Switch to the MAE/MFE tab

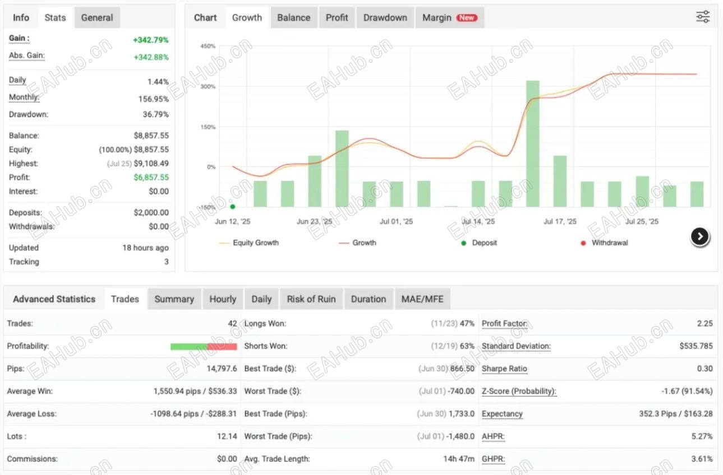pyautogui.click(x=422, y=299)
